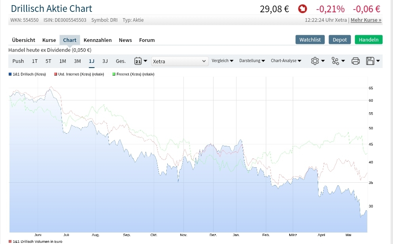Expand the Vergleich comparison dropdown
The image size is (393, 244).
tap(222, 61)
